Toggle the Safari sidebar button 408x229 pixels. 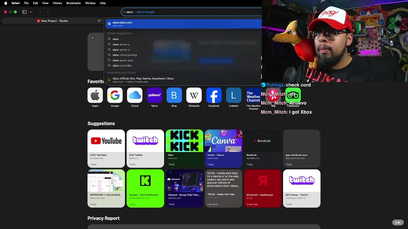click(25, 12)
